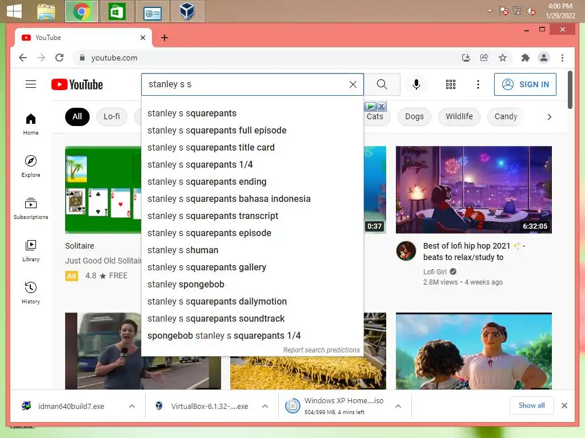The height and width of the screenshot is (438, 585).
Task: Select the Candy filter chip
Action: coord(506,116)
